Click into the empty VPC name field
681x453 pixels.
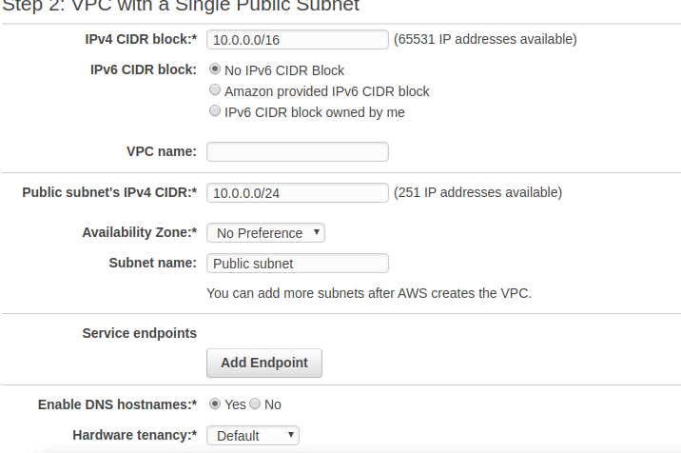297,152
